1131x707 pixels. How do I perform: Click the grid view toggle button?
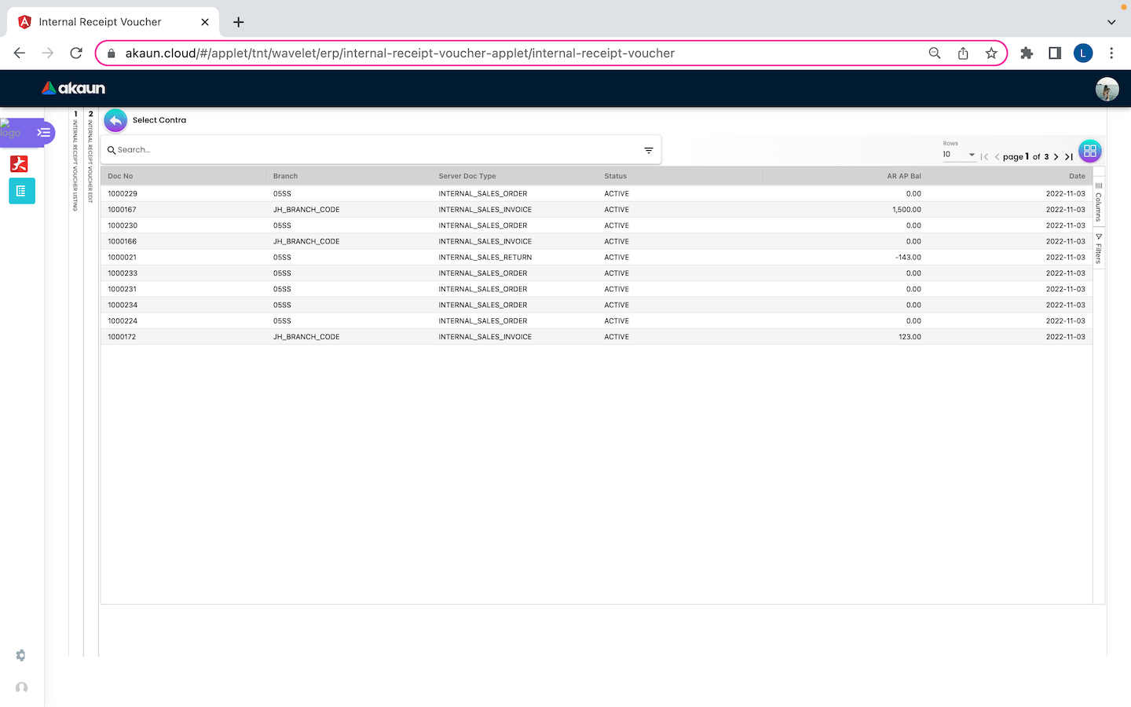coord(1089,151)
